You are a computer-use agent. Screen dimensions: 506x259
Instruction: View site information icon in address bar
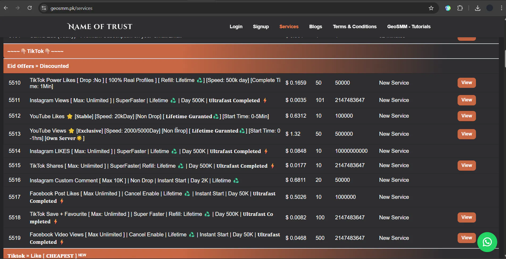(x=44, y=8)
